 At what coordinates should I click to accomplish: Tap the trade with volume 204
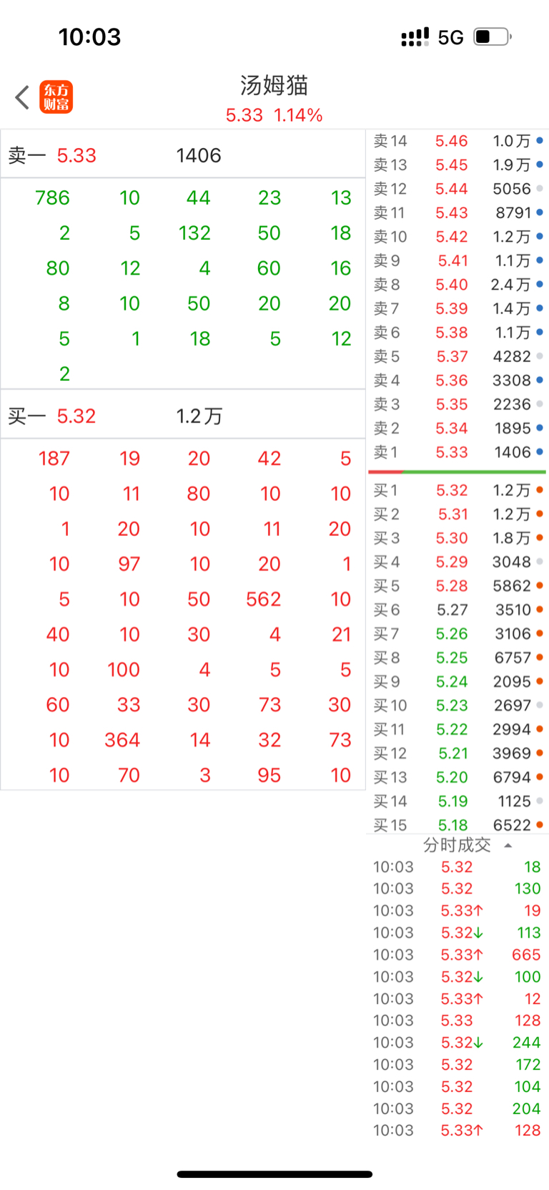coord(457,1108)
